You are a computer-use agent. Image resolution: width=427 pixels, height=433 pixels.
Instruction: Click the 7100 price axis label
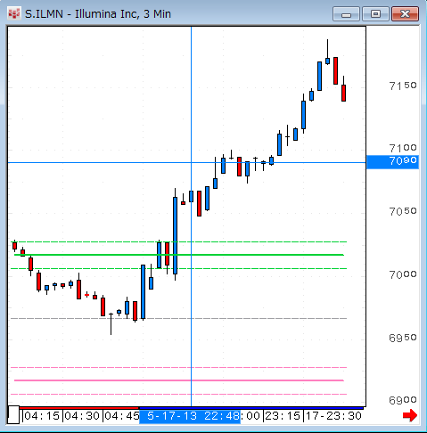tap(403, 148)
